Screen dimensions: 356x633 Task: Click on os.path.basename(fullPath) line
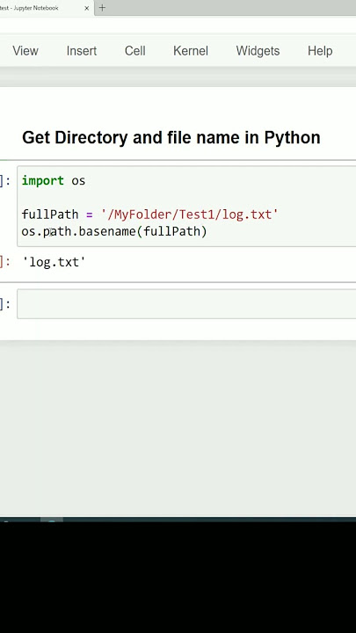click(114, 231)
